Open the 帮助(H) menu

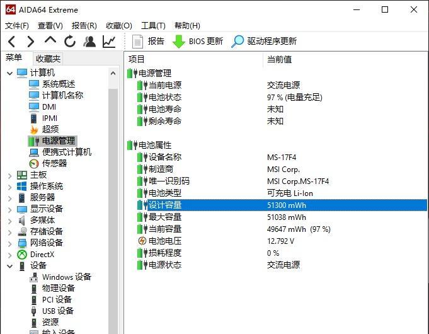click(x=188, y=25)
